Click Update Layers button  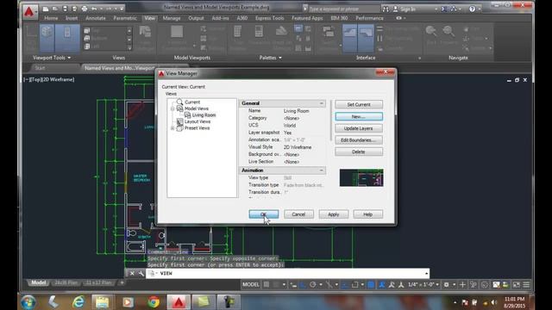(x=359, y=128)
